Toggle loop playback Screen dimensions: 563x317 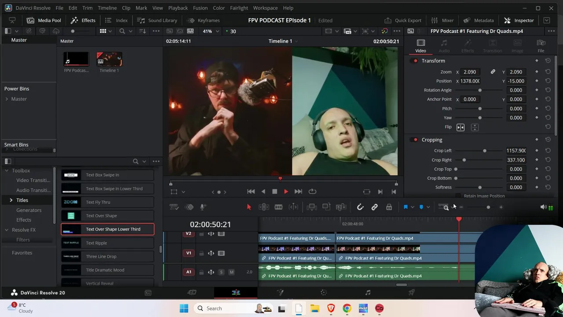coord(312,192)
